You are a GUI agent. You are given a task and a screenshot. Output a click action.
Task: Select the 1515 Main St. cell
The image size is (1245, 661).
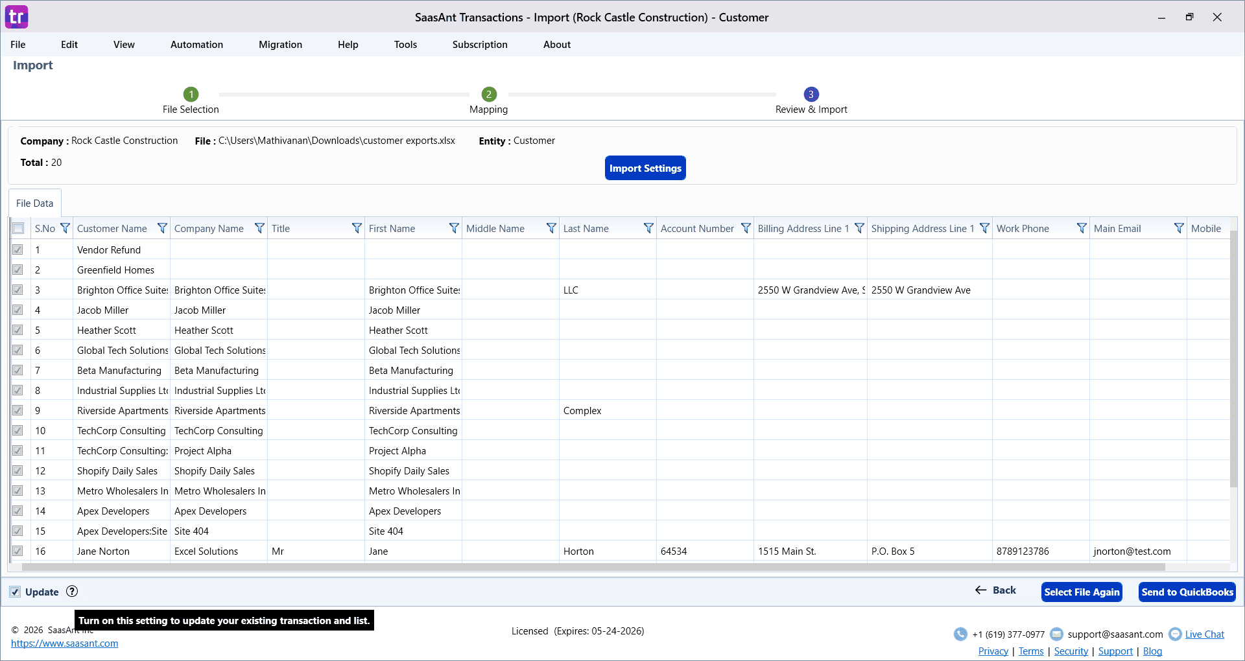[x=810, y=551]
